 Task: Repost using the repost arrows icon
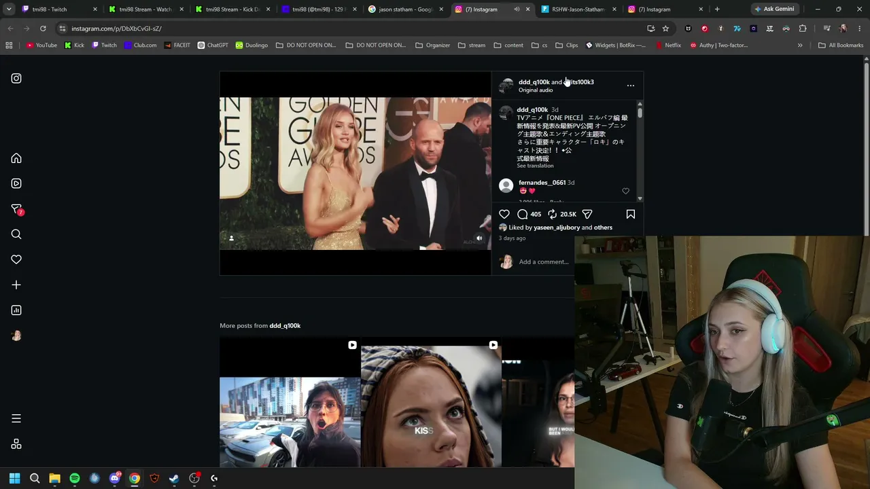point(552,214)
